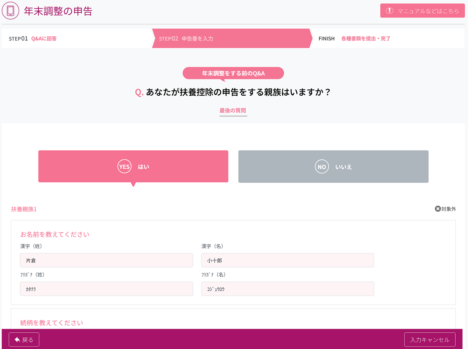Focus the フリガナ（名） field with コジュウロウ
The width and height of the screenshot is (468, 349).
(x=287, y=289)
